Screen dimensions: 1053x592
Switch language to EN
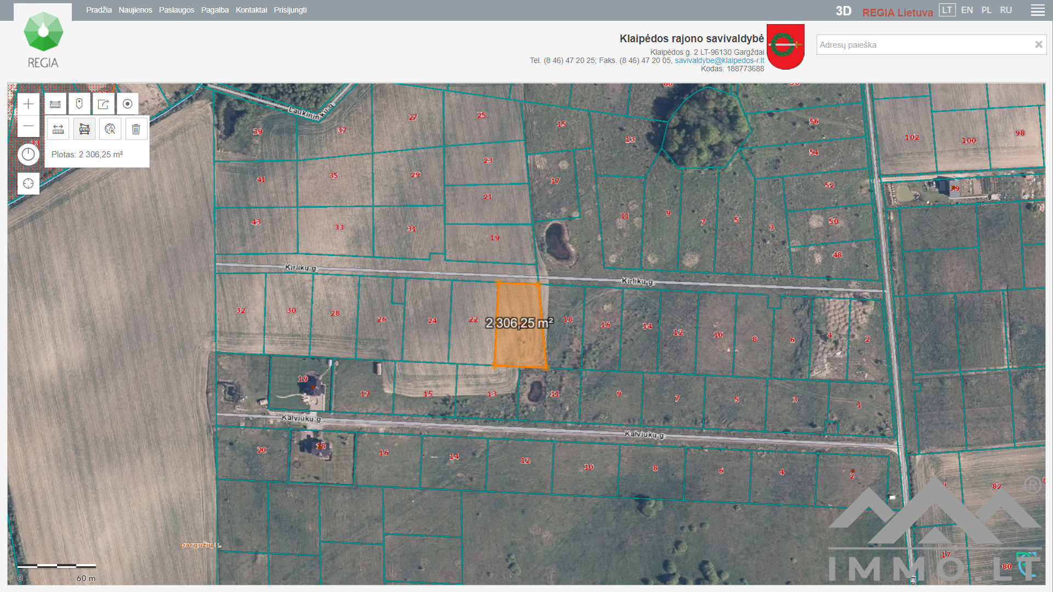point(967,10)
